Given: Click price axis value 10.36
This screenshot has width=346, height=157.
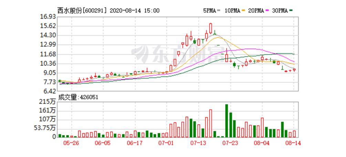Looking at the screenshot, I should tap(48, 64).
